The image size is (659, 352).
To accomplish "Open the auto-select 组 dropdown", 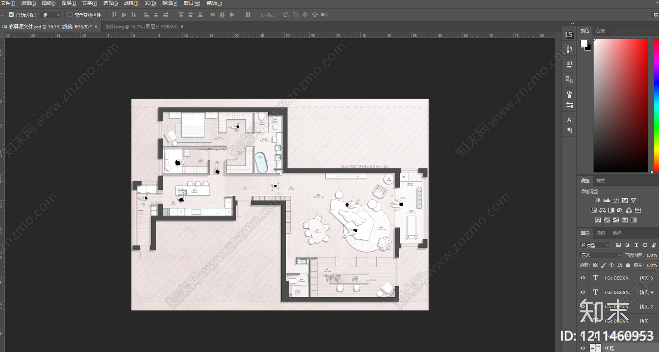I will point(51,15).
